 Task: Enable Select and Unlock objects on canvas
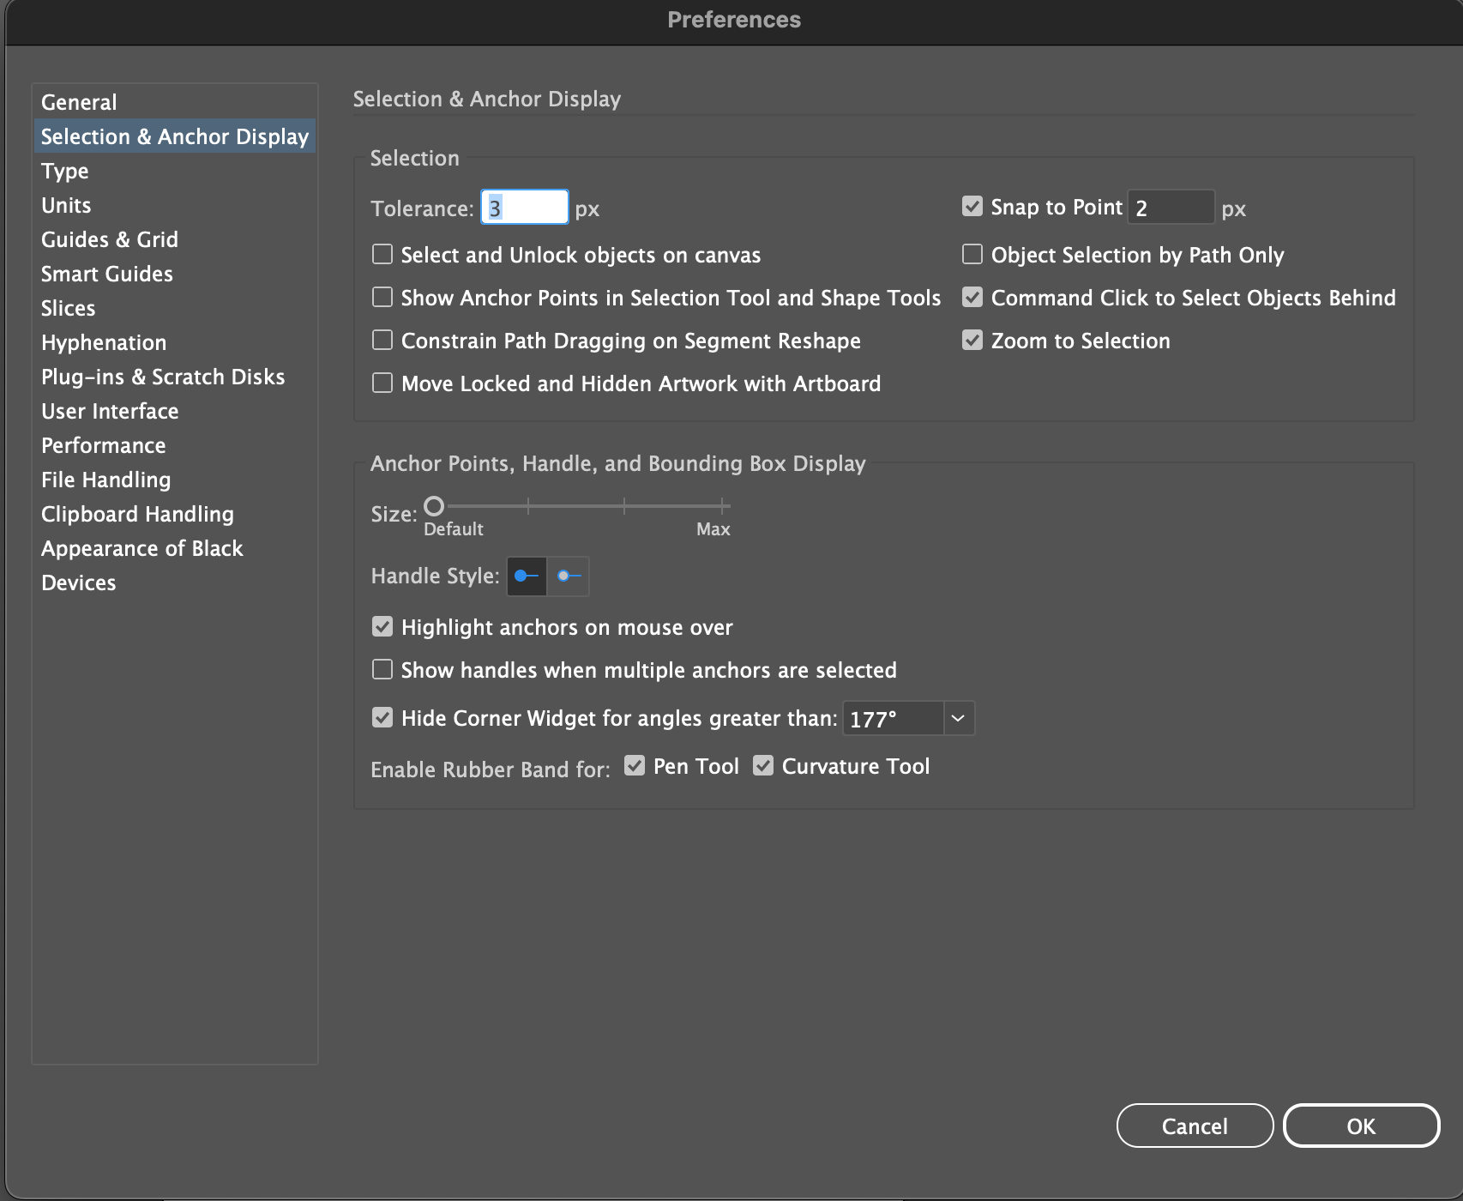(x=382, y=254)
